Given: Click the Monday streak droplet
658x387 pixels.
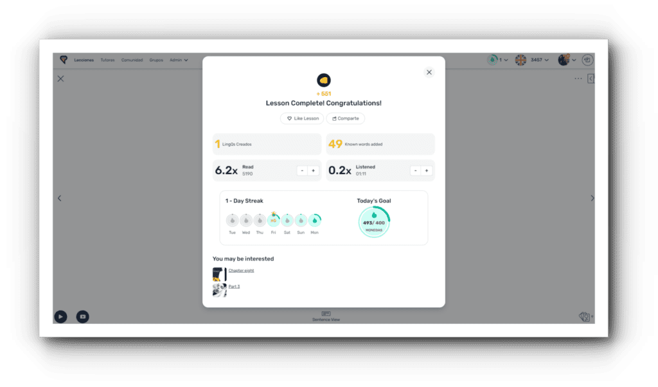Looking at the screenshot, I should tap(314, 221).
